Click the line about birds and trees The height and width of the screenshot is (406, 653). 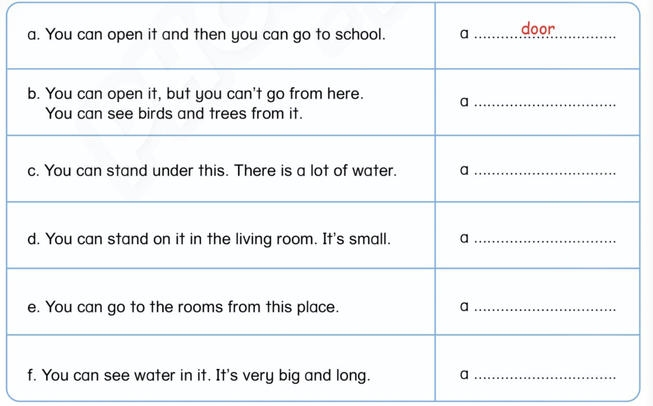(174, 114)
